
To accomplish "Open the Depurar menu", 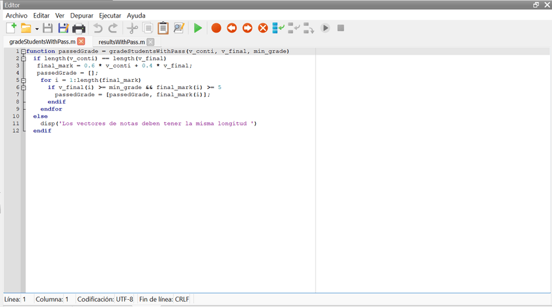I will tap(82, 15).
